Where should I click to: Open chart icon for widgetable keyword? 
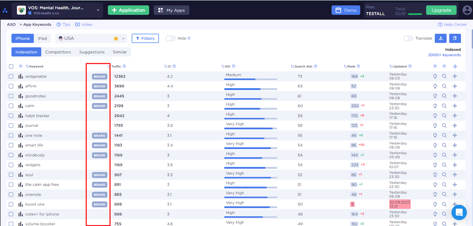(20, 76)
